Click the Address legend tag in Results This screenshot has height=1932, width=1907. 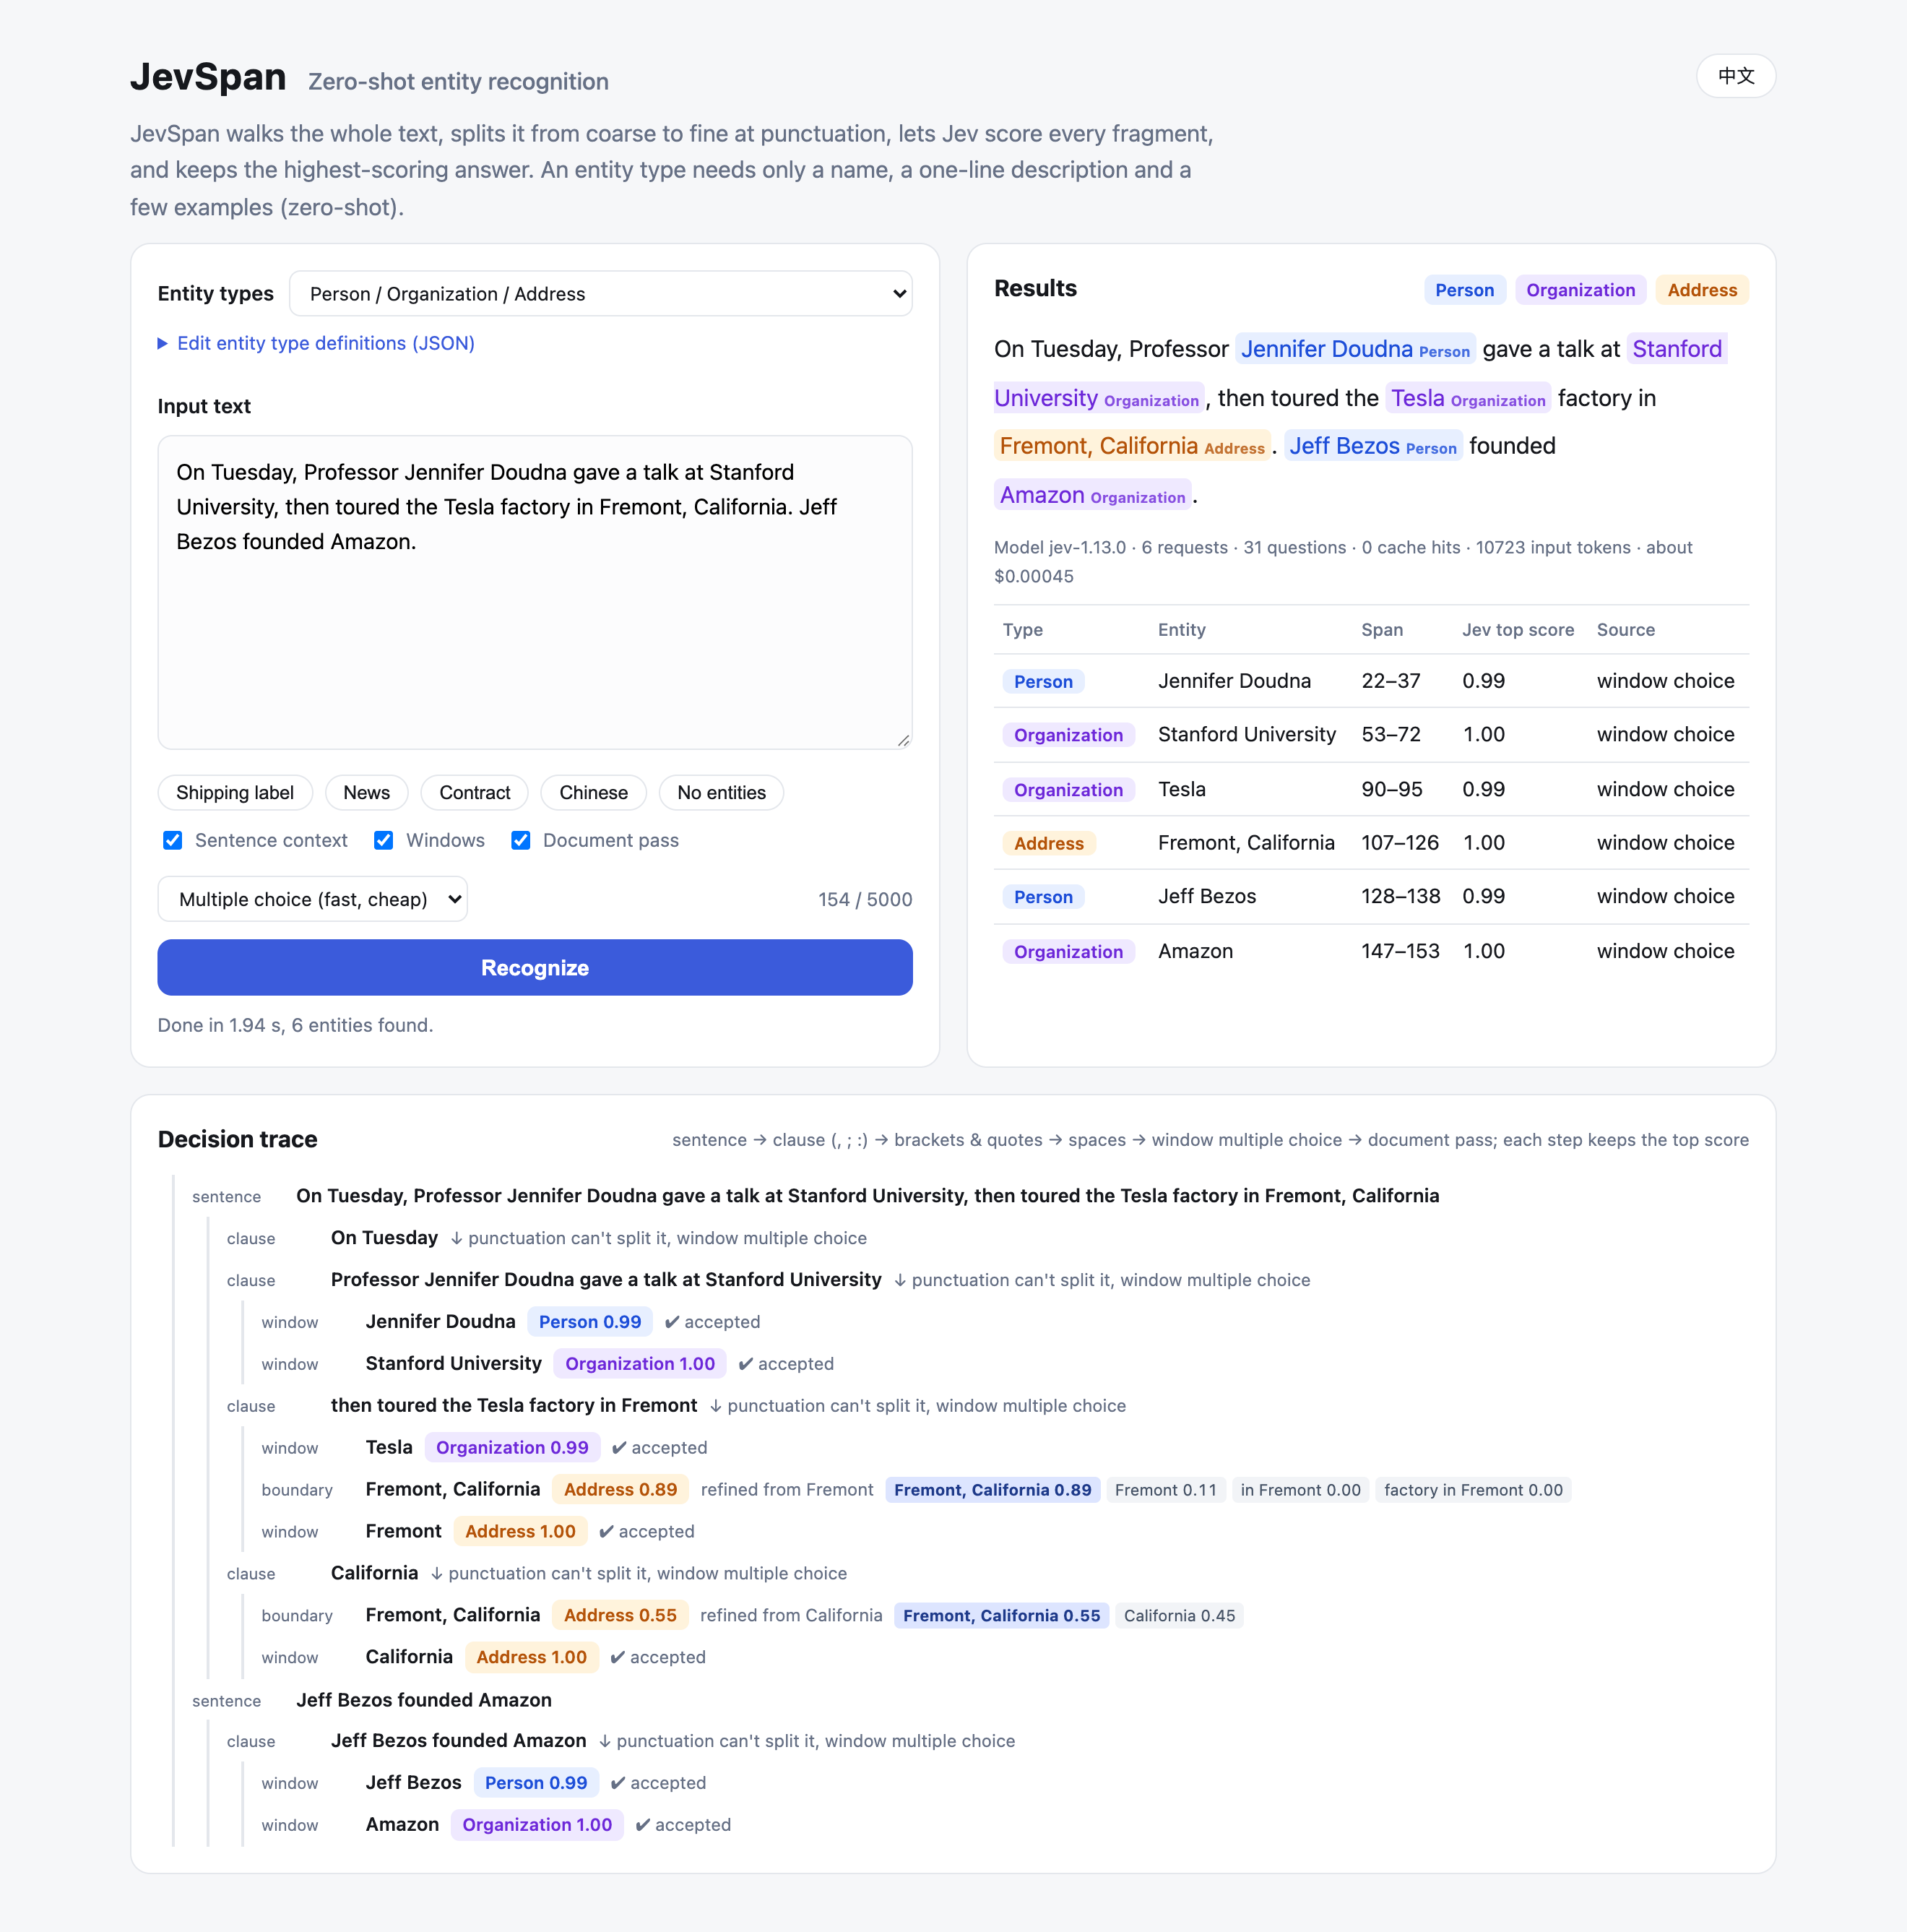pyautogui.click(x=1702, y=290)
